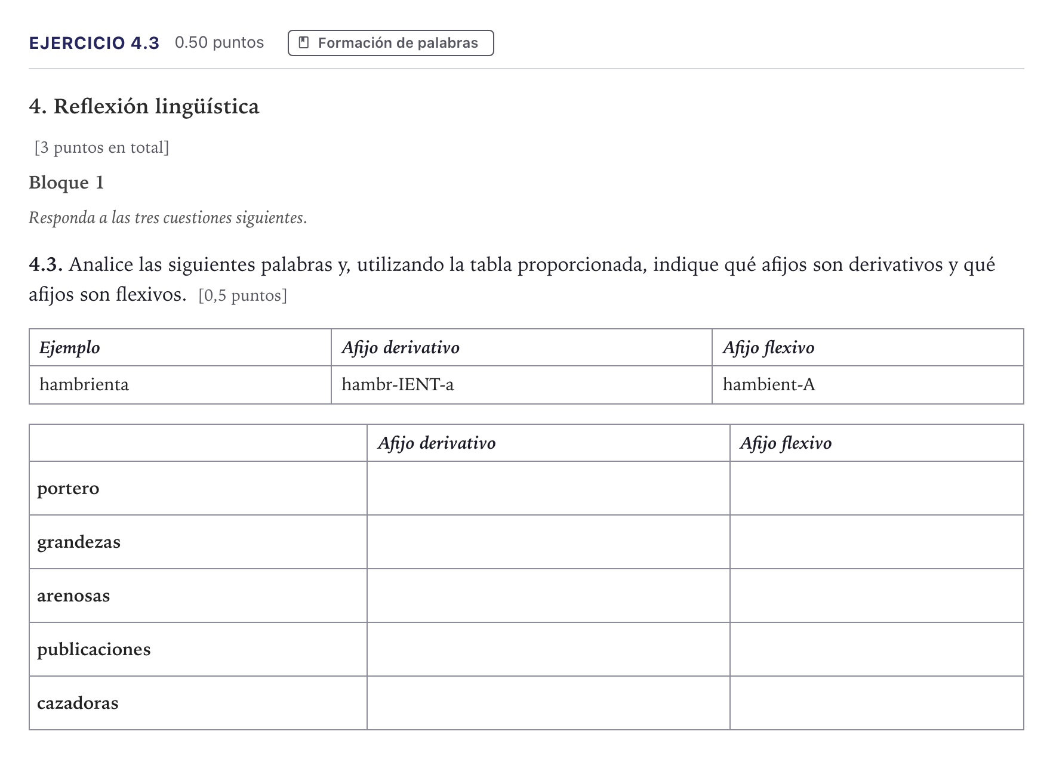Click the word cazadoras in the table
This screenshot has width=1053, height=759.
click(x=78, y=703)
